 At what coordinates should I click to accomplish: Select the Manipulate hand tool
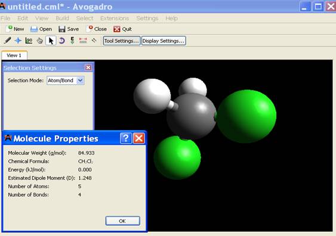[39, 41]
